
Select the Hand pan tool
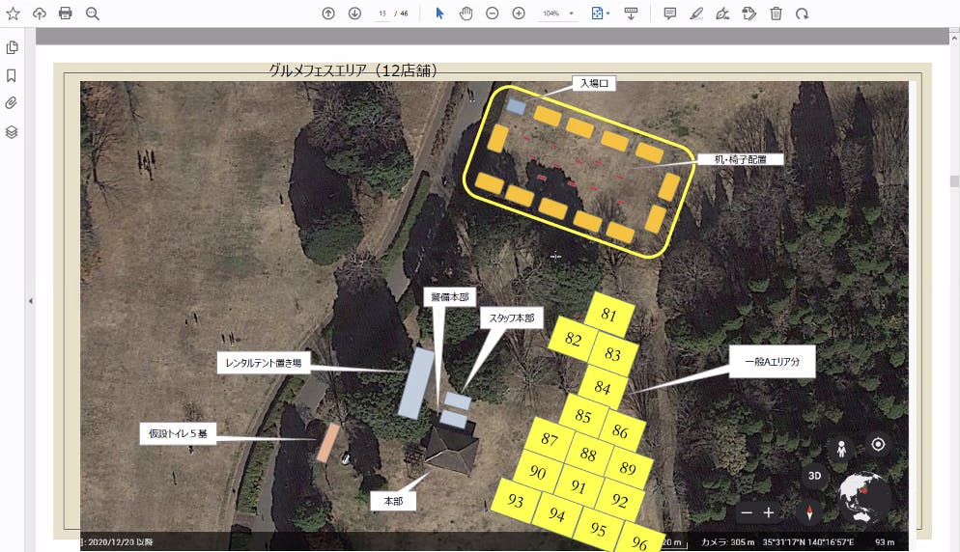(x=466, y=14)
